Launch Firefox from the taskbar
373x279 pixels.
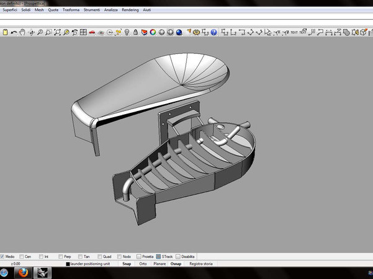tap(22, 272)
